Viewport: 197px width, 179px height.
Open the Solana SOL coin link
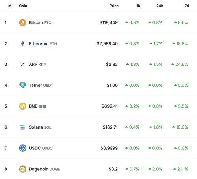[40, 127]
